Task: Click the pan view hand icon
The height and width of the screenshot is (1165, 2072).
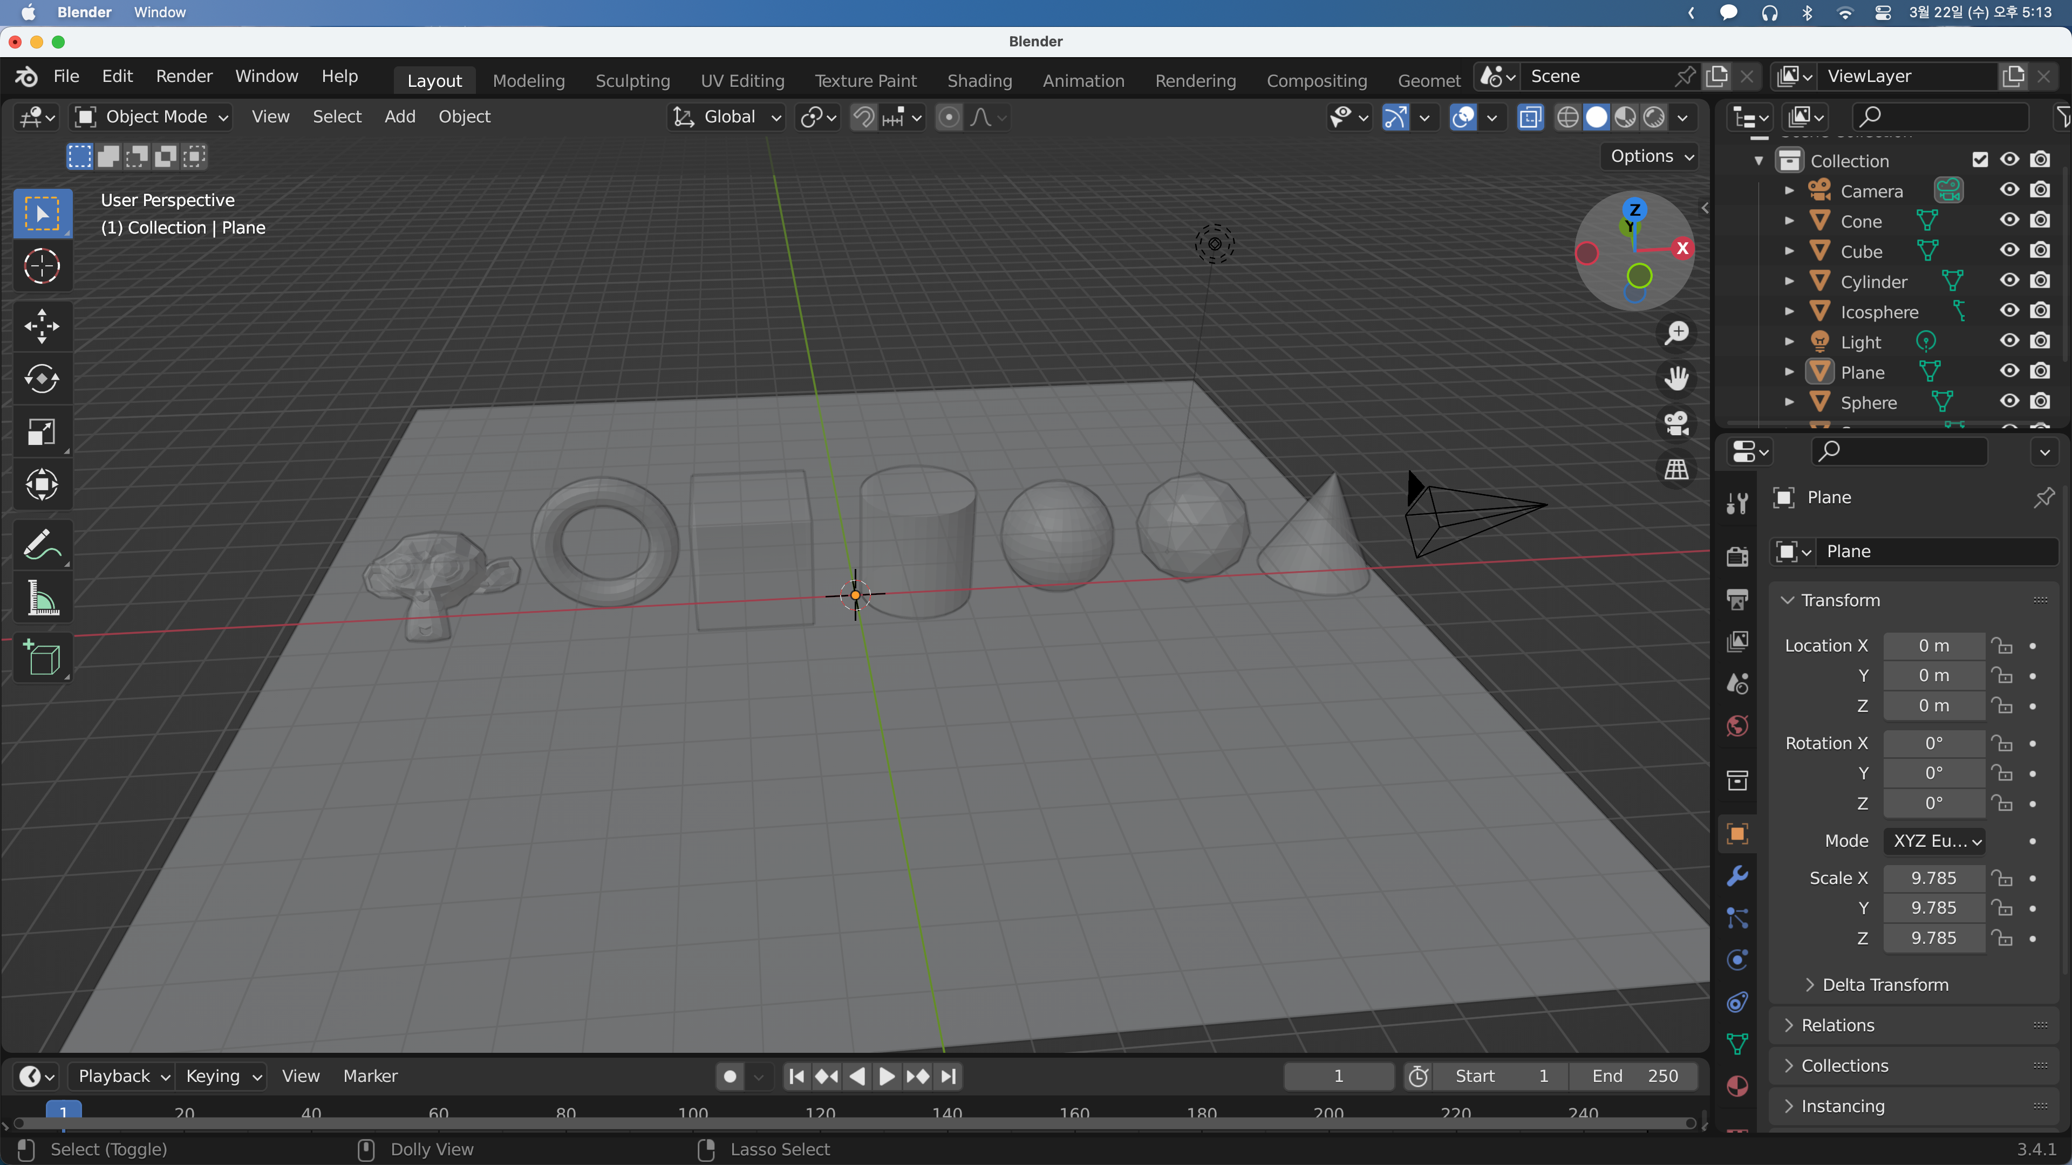Action: [x=1676, y=378]
